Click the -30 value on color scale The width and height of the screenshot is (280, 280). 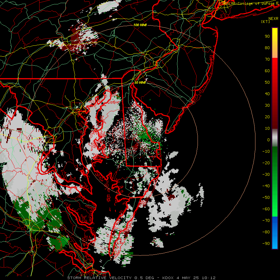tap(266, 175)
